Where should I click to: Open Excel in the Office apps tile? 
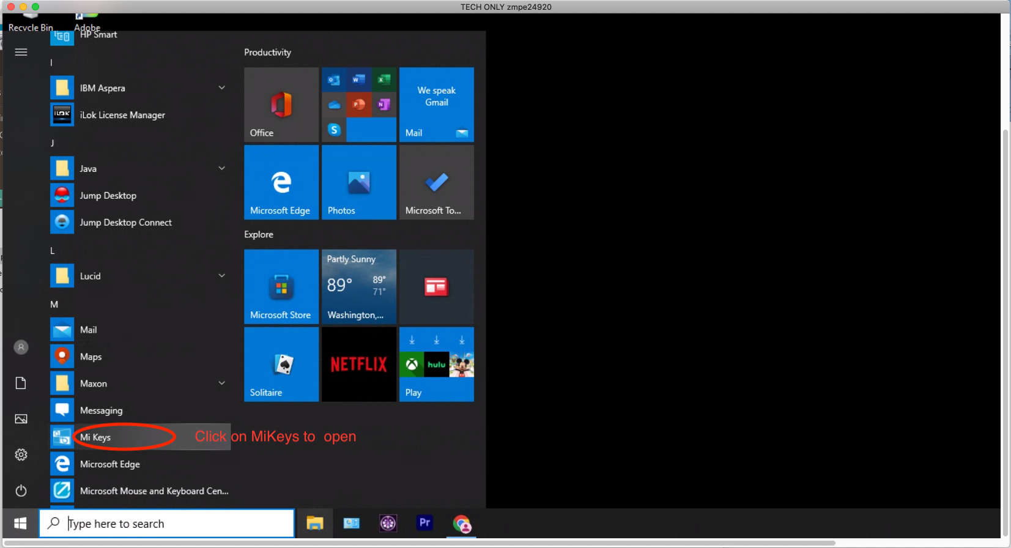[384, 80]
